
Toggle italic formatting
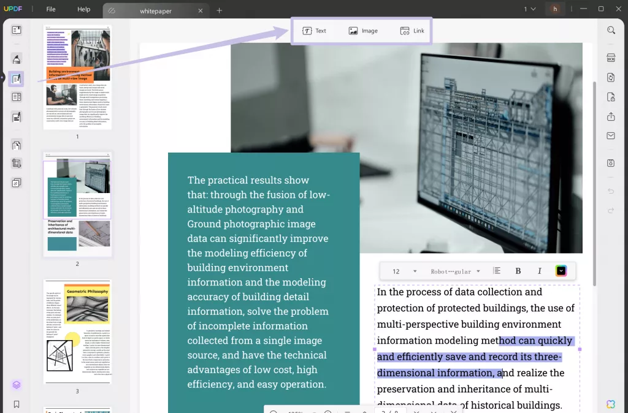point(540,271)
